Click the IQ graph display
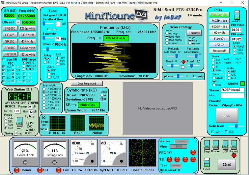The image size is (249, 175). tap(58, 123)
